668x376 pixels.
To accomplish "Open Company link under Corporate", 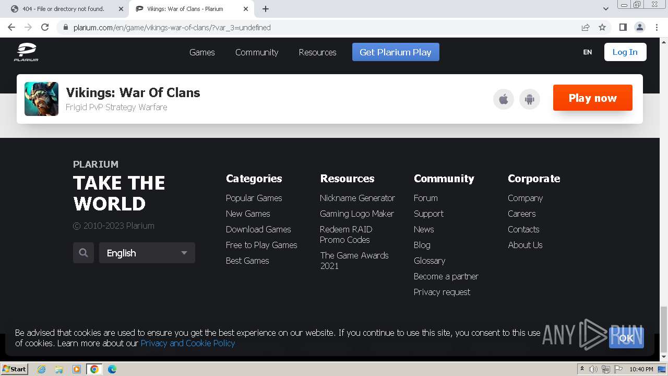I will (x=526, y=198).
